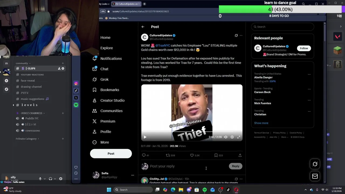Open Spotify in the browser sidebar
The image size is (345, 194).
tap(76, 105)
